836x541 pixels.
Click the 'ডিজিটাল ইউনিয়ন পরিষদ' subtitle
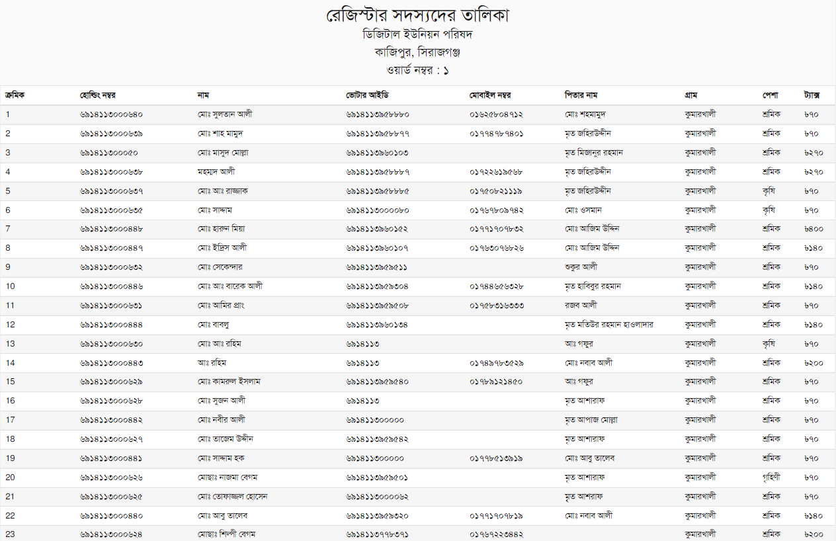[x=417, y=34]
